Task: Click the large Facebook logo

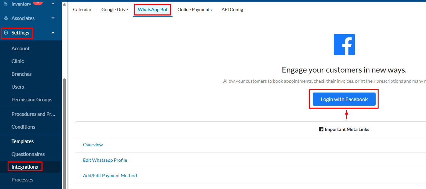Action: point(344,45)
